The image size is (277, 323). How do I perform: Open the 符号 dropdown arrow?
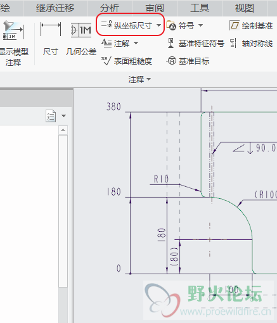point(200,25)
